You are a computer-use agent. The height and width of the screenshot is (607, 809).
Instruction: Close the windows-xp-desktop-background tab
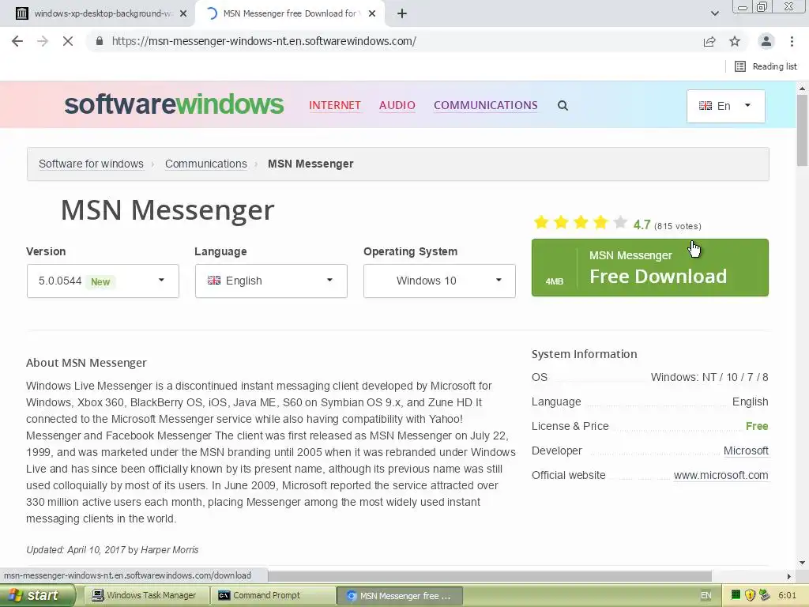pyautogui.click(x=183, y=14)
